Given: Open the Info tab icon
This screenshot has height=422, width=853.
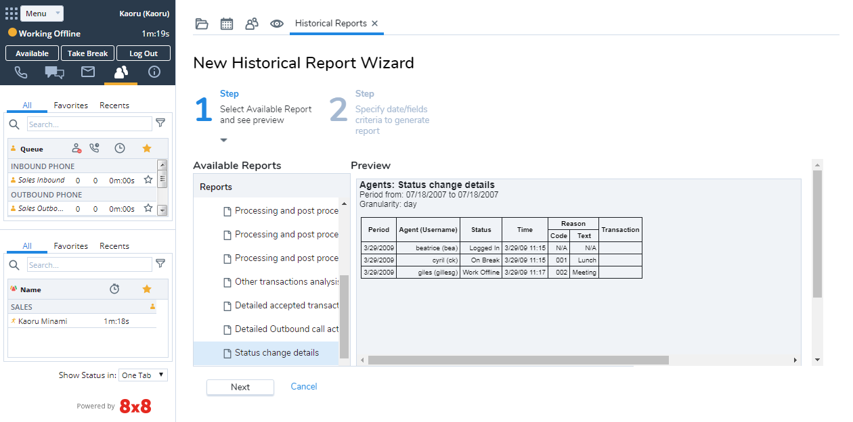Looking at the screenshot, I should [x=154, y=72].
